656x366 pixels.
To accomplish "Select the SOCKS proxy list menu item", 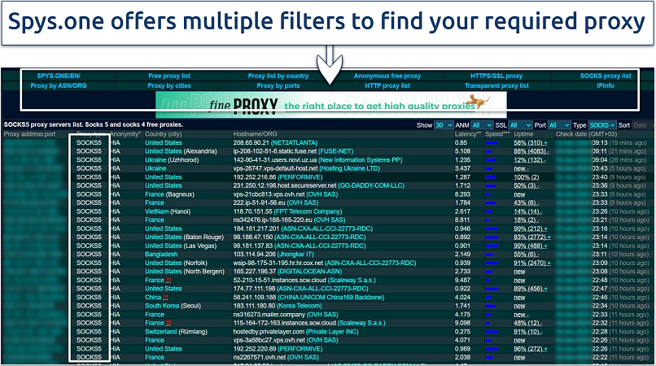I will point(604,76).
